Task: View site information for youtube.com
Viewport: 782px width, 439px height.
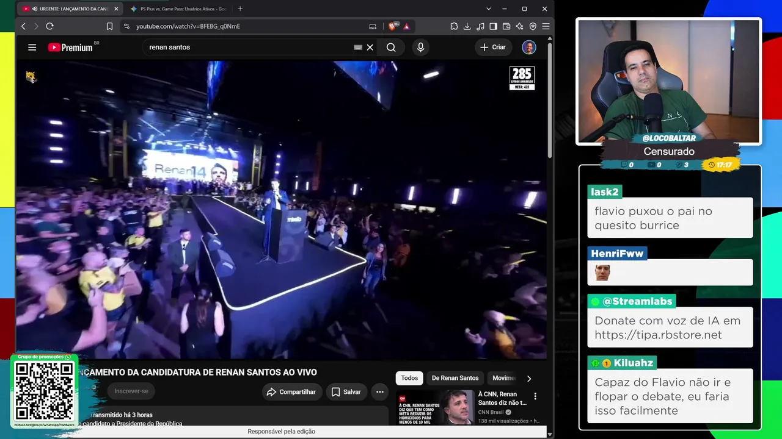Action: (126, 26)
